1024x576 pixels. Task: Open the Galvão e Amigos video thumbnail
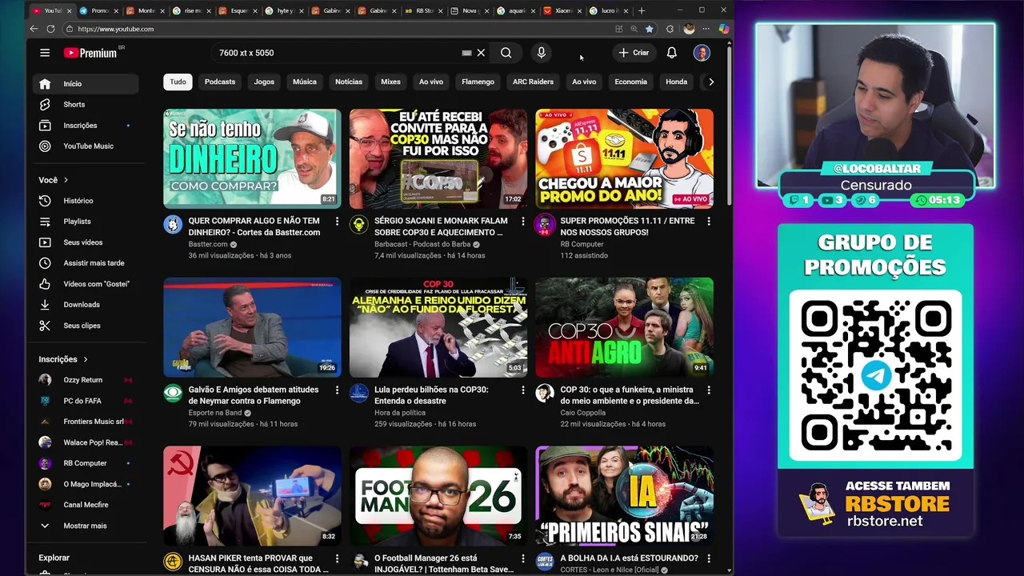point(252,327)
